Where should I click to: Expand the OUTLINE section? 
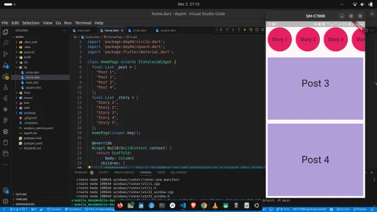tap(21, 194)
